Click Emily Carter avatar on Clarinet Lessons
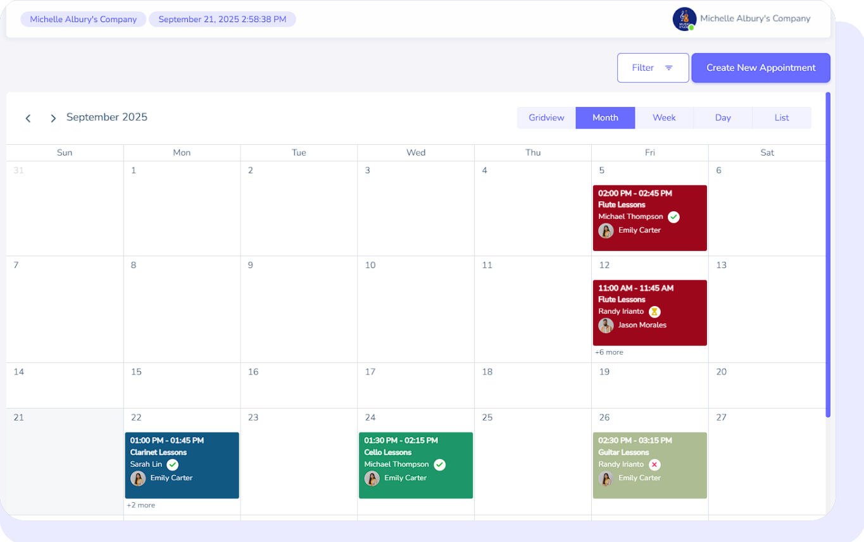This screenshot has width=864, height=542. (138, 478)
